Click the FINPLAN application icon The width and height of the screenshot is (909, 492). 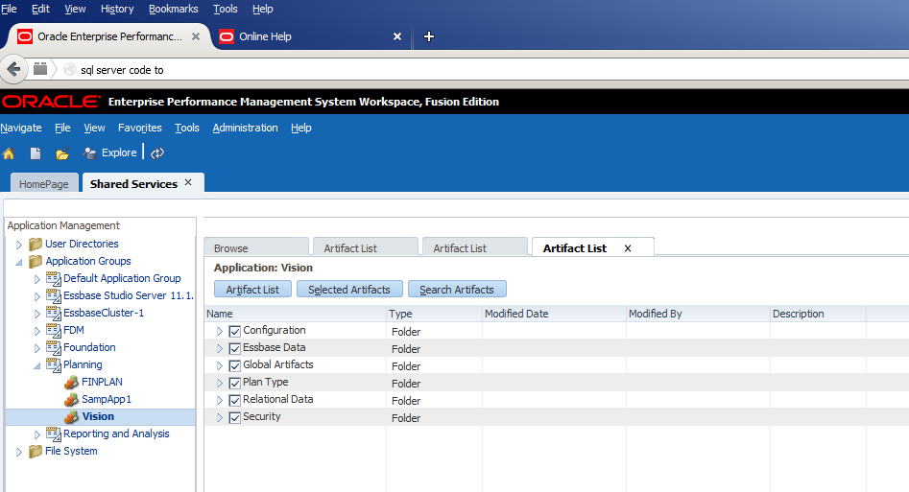71,383
